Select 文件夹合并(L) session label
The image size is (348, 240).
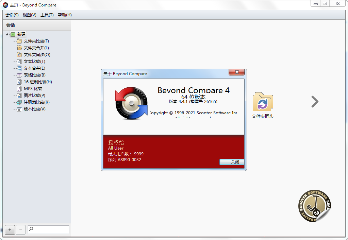[36, 48]
